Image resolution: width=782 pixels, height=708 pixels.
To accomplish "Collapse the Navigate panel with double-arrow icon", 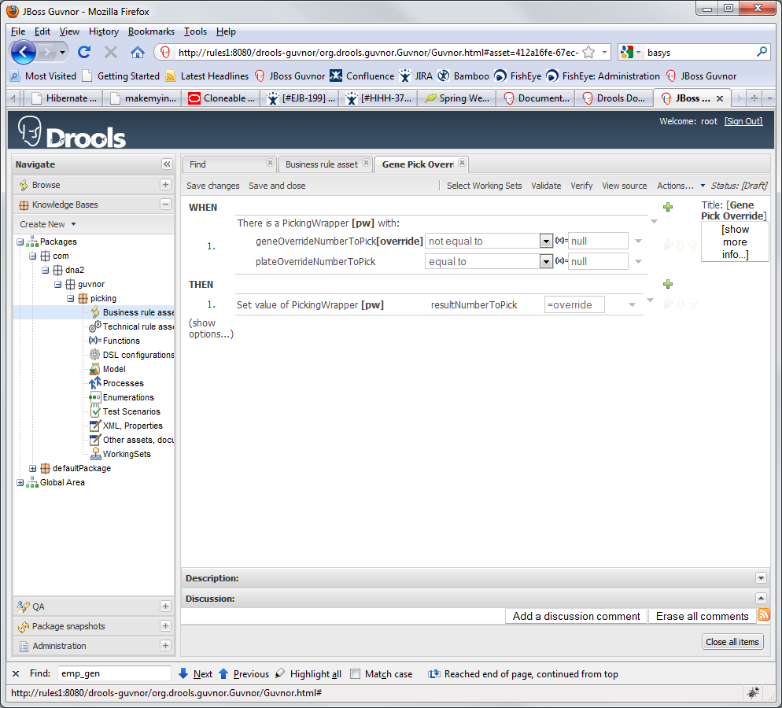I will coord(167,164).
